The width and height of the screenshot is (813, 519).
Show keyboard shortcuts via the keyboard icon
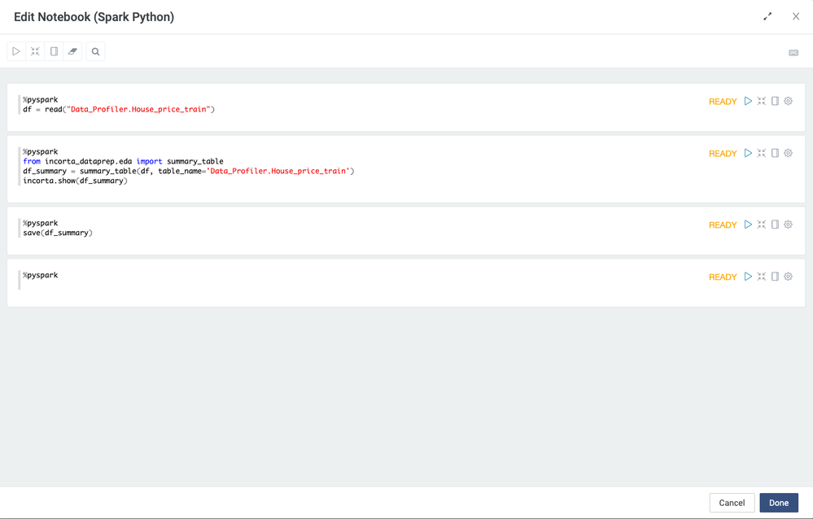(x=793, y=53)
